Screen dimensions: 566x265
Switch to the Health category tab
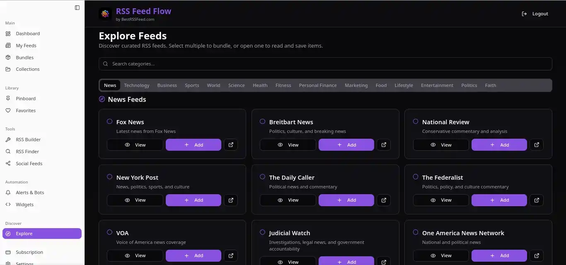click(260, 85)
